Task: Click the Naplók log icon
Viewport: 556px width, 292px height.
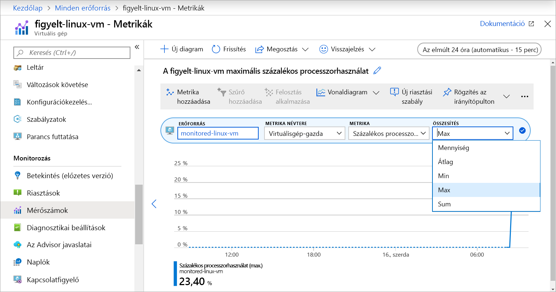Action: coord(17,262)
